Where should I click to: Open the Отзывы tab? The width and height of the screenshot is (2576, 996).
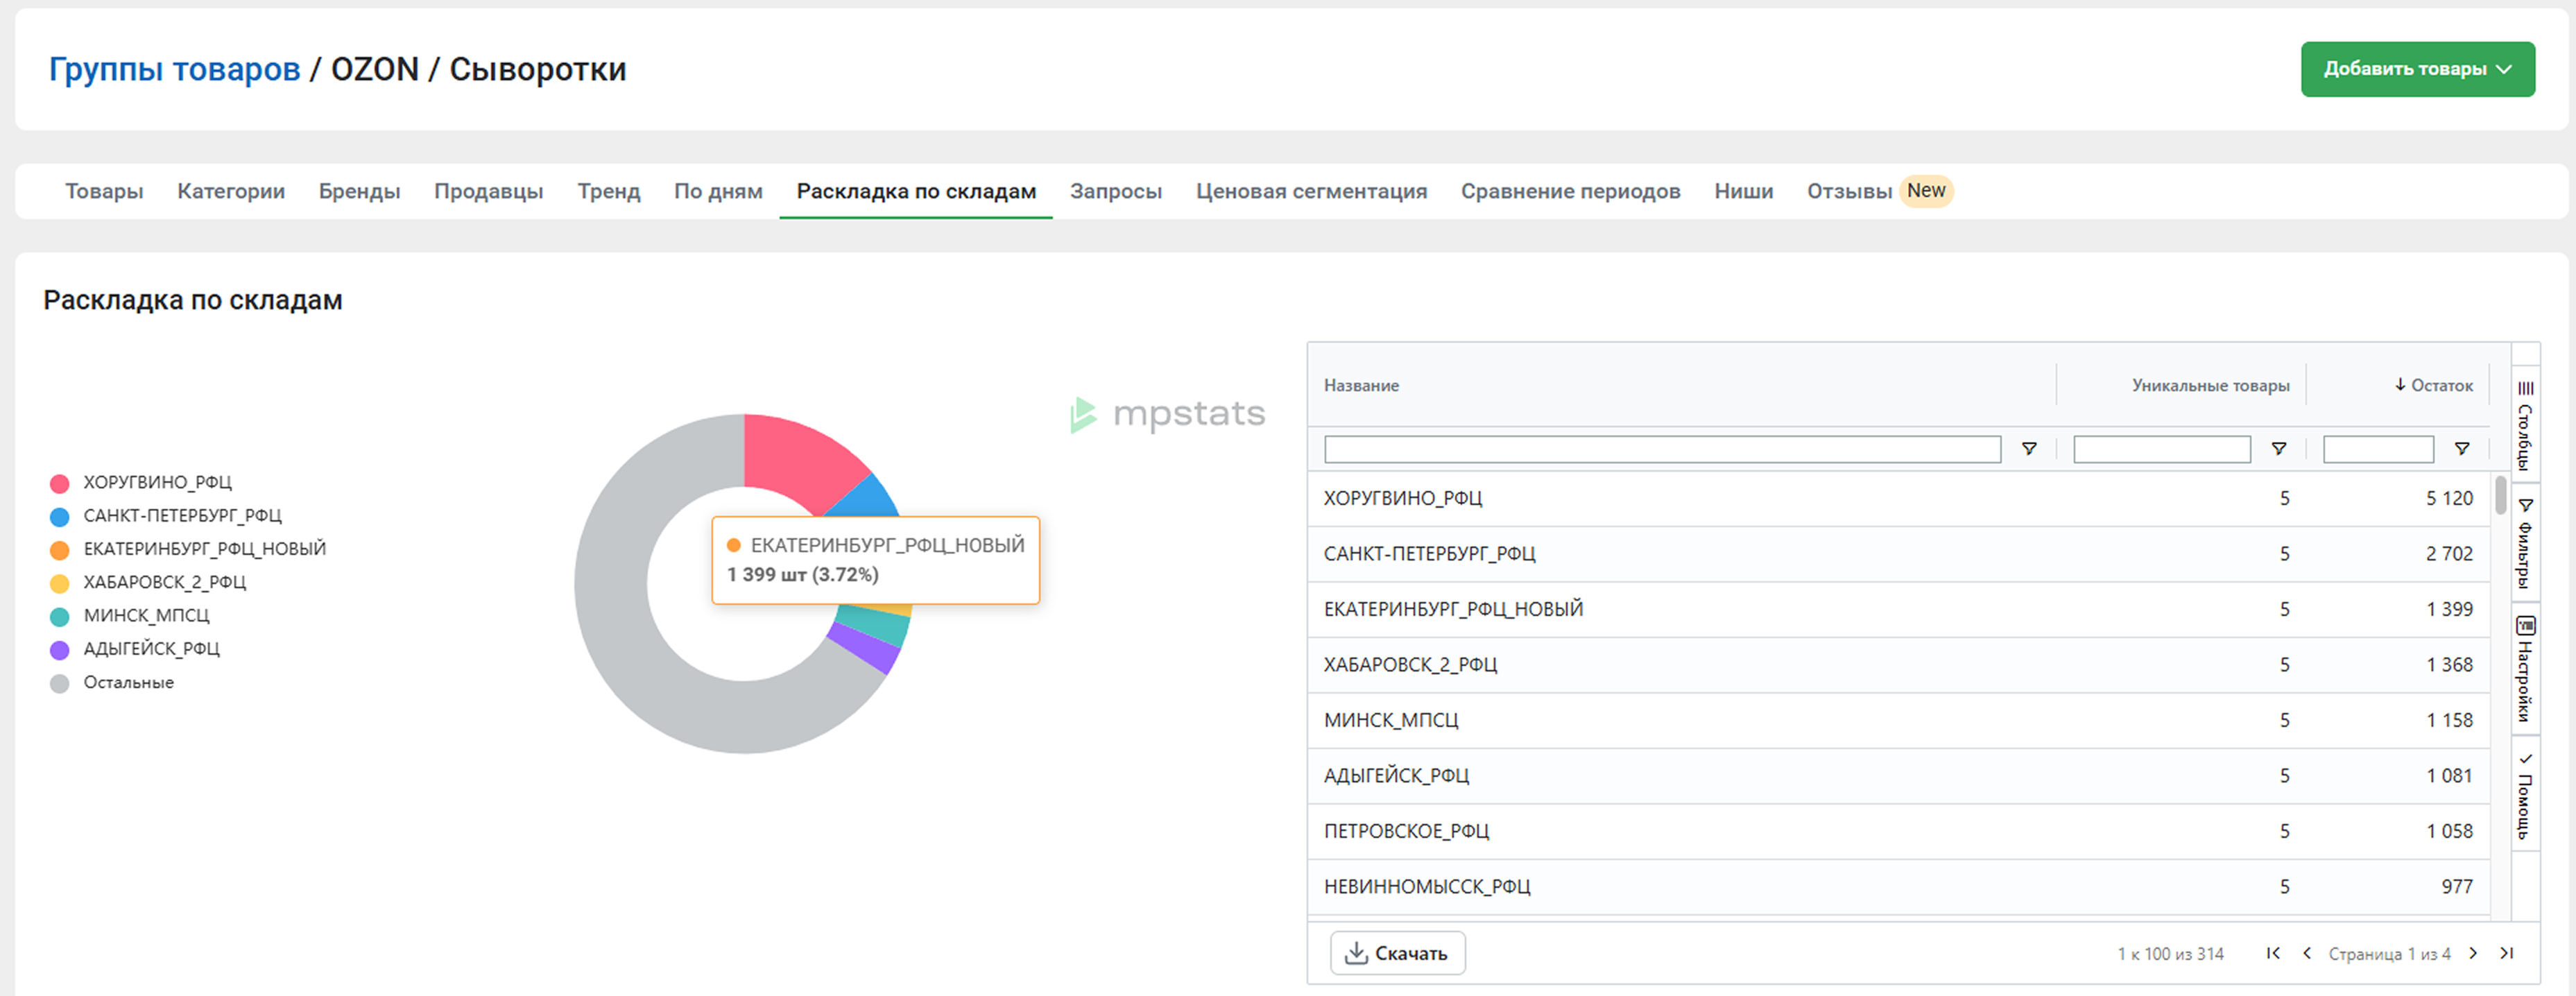[1848, 191]
